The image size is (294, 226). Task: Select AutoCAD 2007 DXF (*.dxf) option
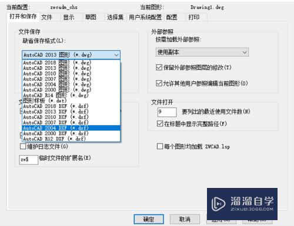(71, 122)
